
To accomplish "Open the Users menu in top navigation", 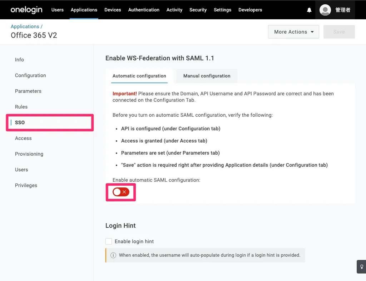I will [x=57, y=10].
